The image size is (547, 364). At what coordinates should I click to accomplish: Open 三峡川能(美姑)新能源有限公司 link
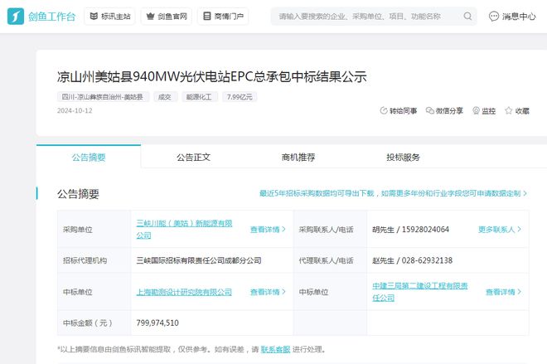[184, 230]
